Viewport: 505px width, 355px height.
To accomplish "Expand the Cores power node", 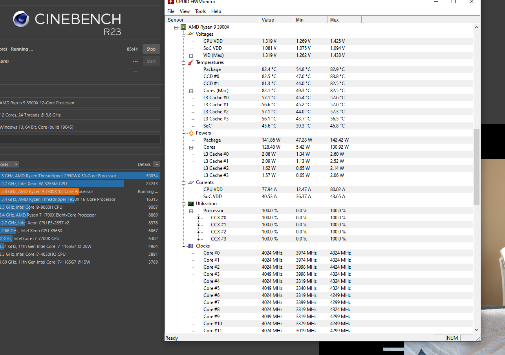I will pos(191,147).
